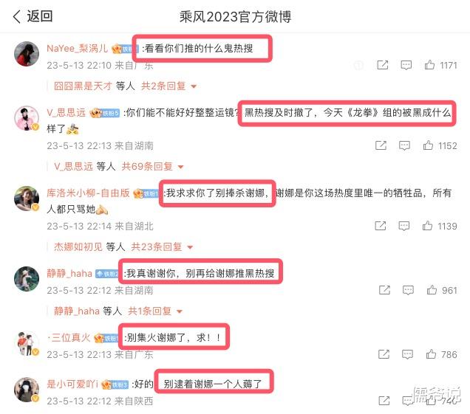The height and width of the screenshot is (414, 470).
Task: Go back using the 返回 arrow
Action: pos(33,16)
